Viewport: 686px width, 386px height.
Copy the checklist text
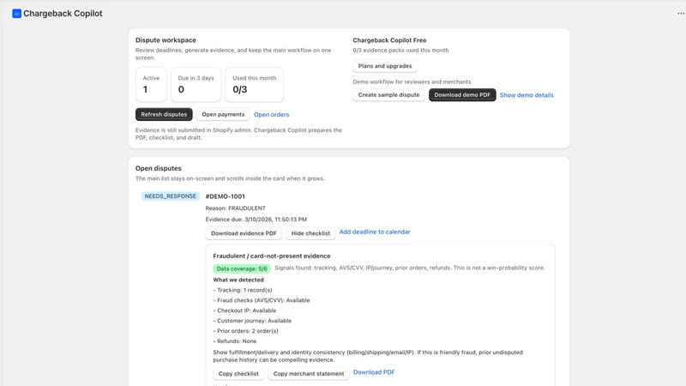pos(238,374)
